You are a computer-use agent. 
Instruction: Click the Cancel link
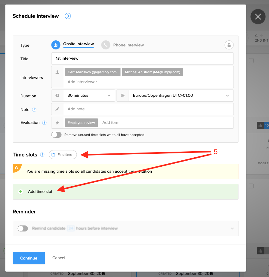point(59,258)
